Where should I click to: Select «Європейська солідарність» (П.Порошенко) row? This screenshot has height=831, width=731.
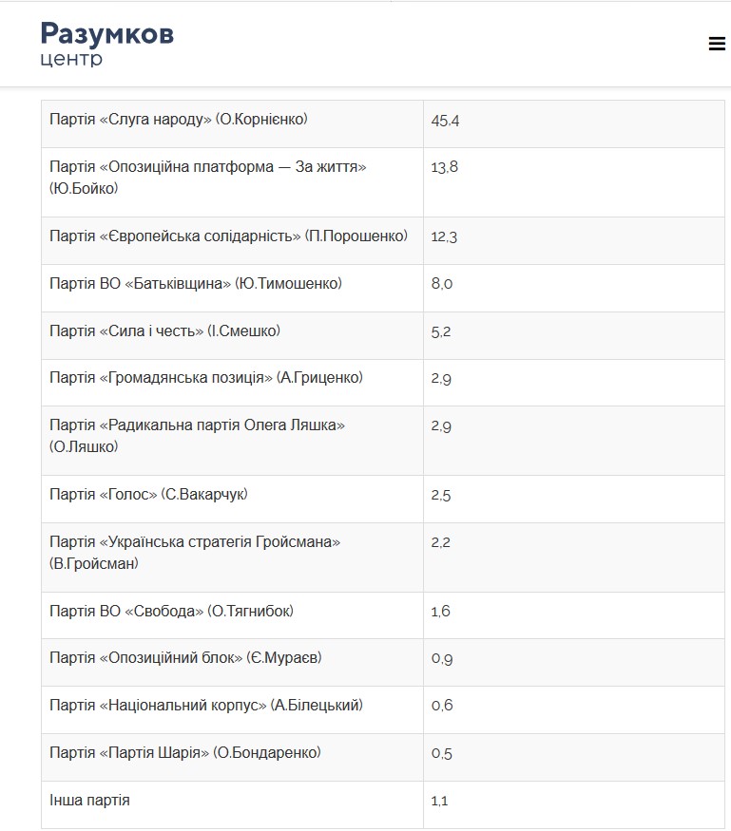(383, 240)
